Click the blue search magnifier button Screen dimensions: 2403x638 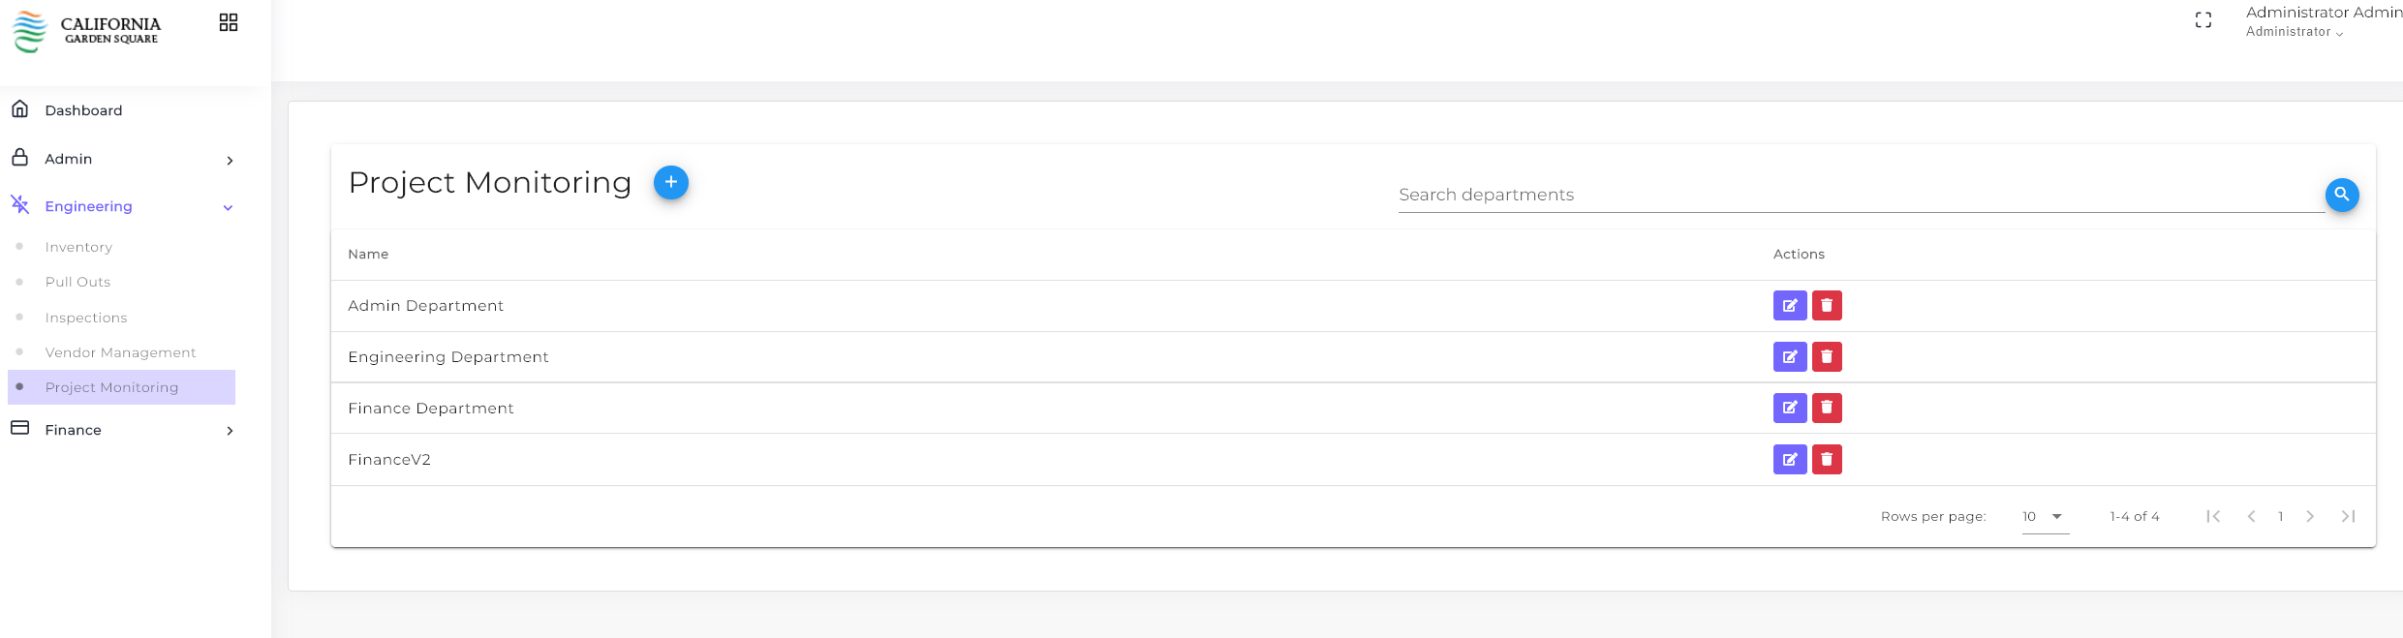coord(2341,195)
